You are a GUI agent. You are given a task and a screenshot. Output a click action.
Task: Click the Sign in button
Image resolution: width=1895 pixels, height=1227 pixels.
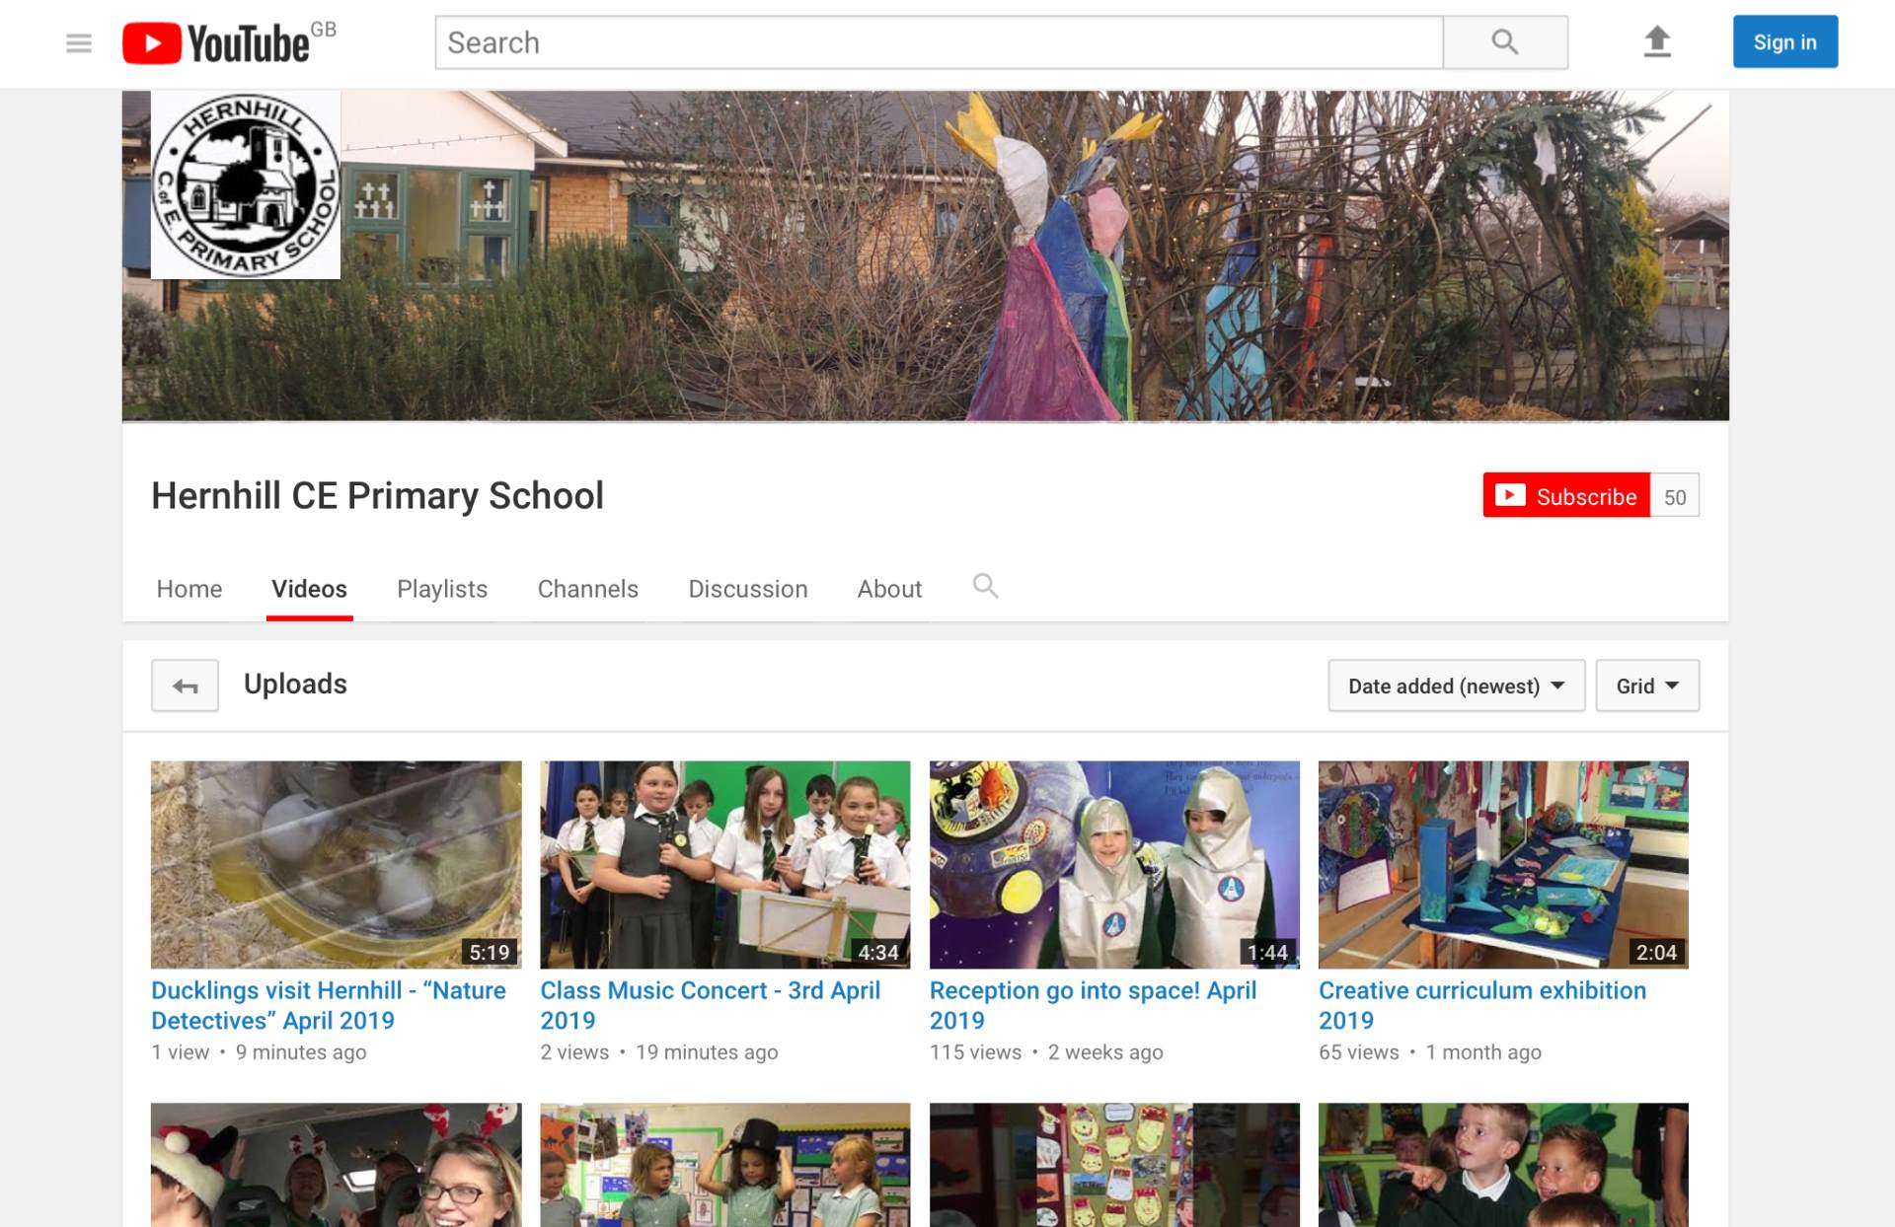point(1785,41)
